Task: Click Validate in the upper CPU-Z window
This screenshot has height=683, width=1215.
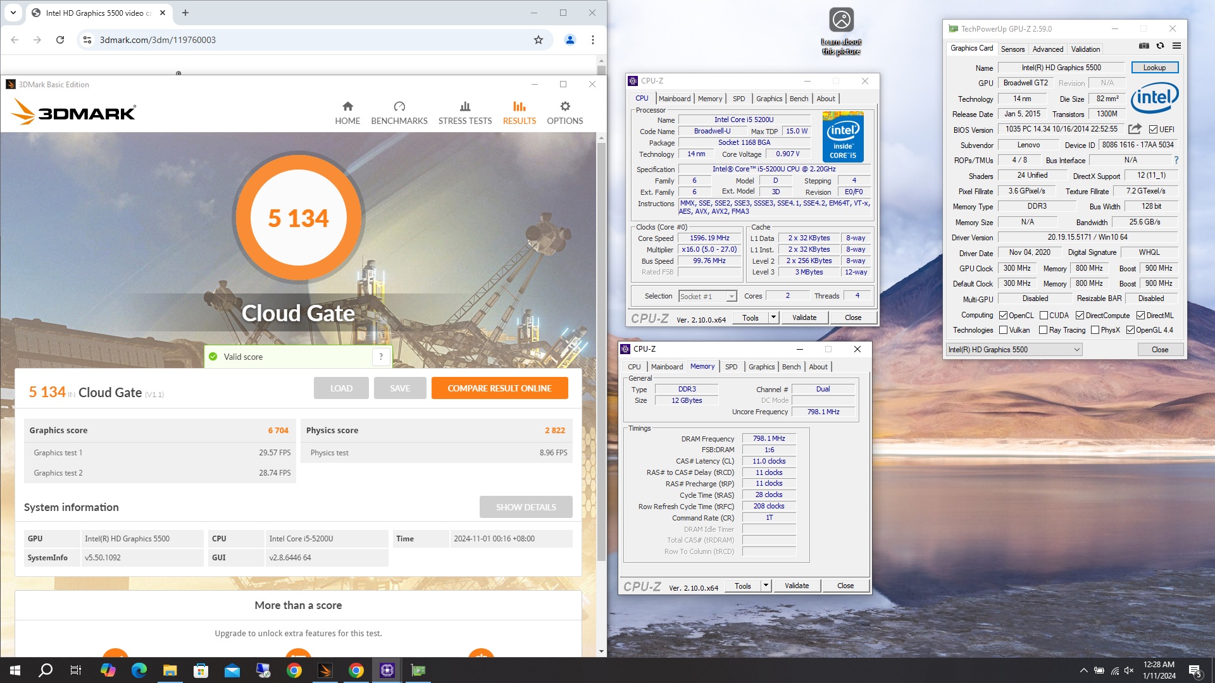Action: (x=804, y=317)
